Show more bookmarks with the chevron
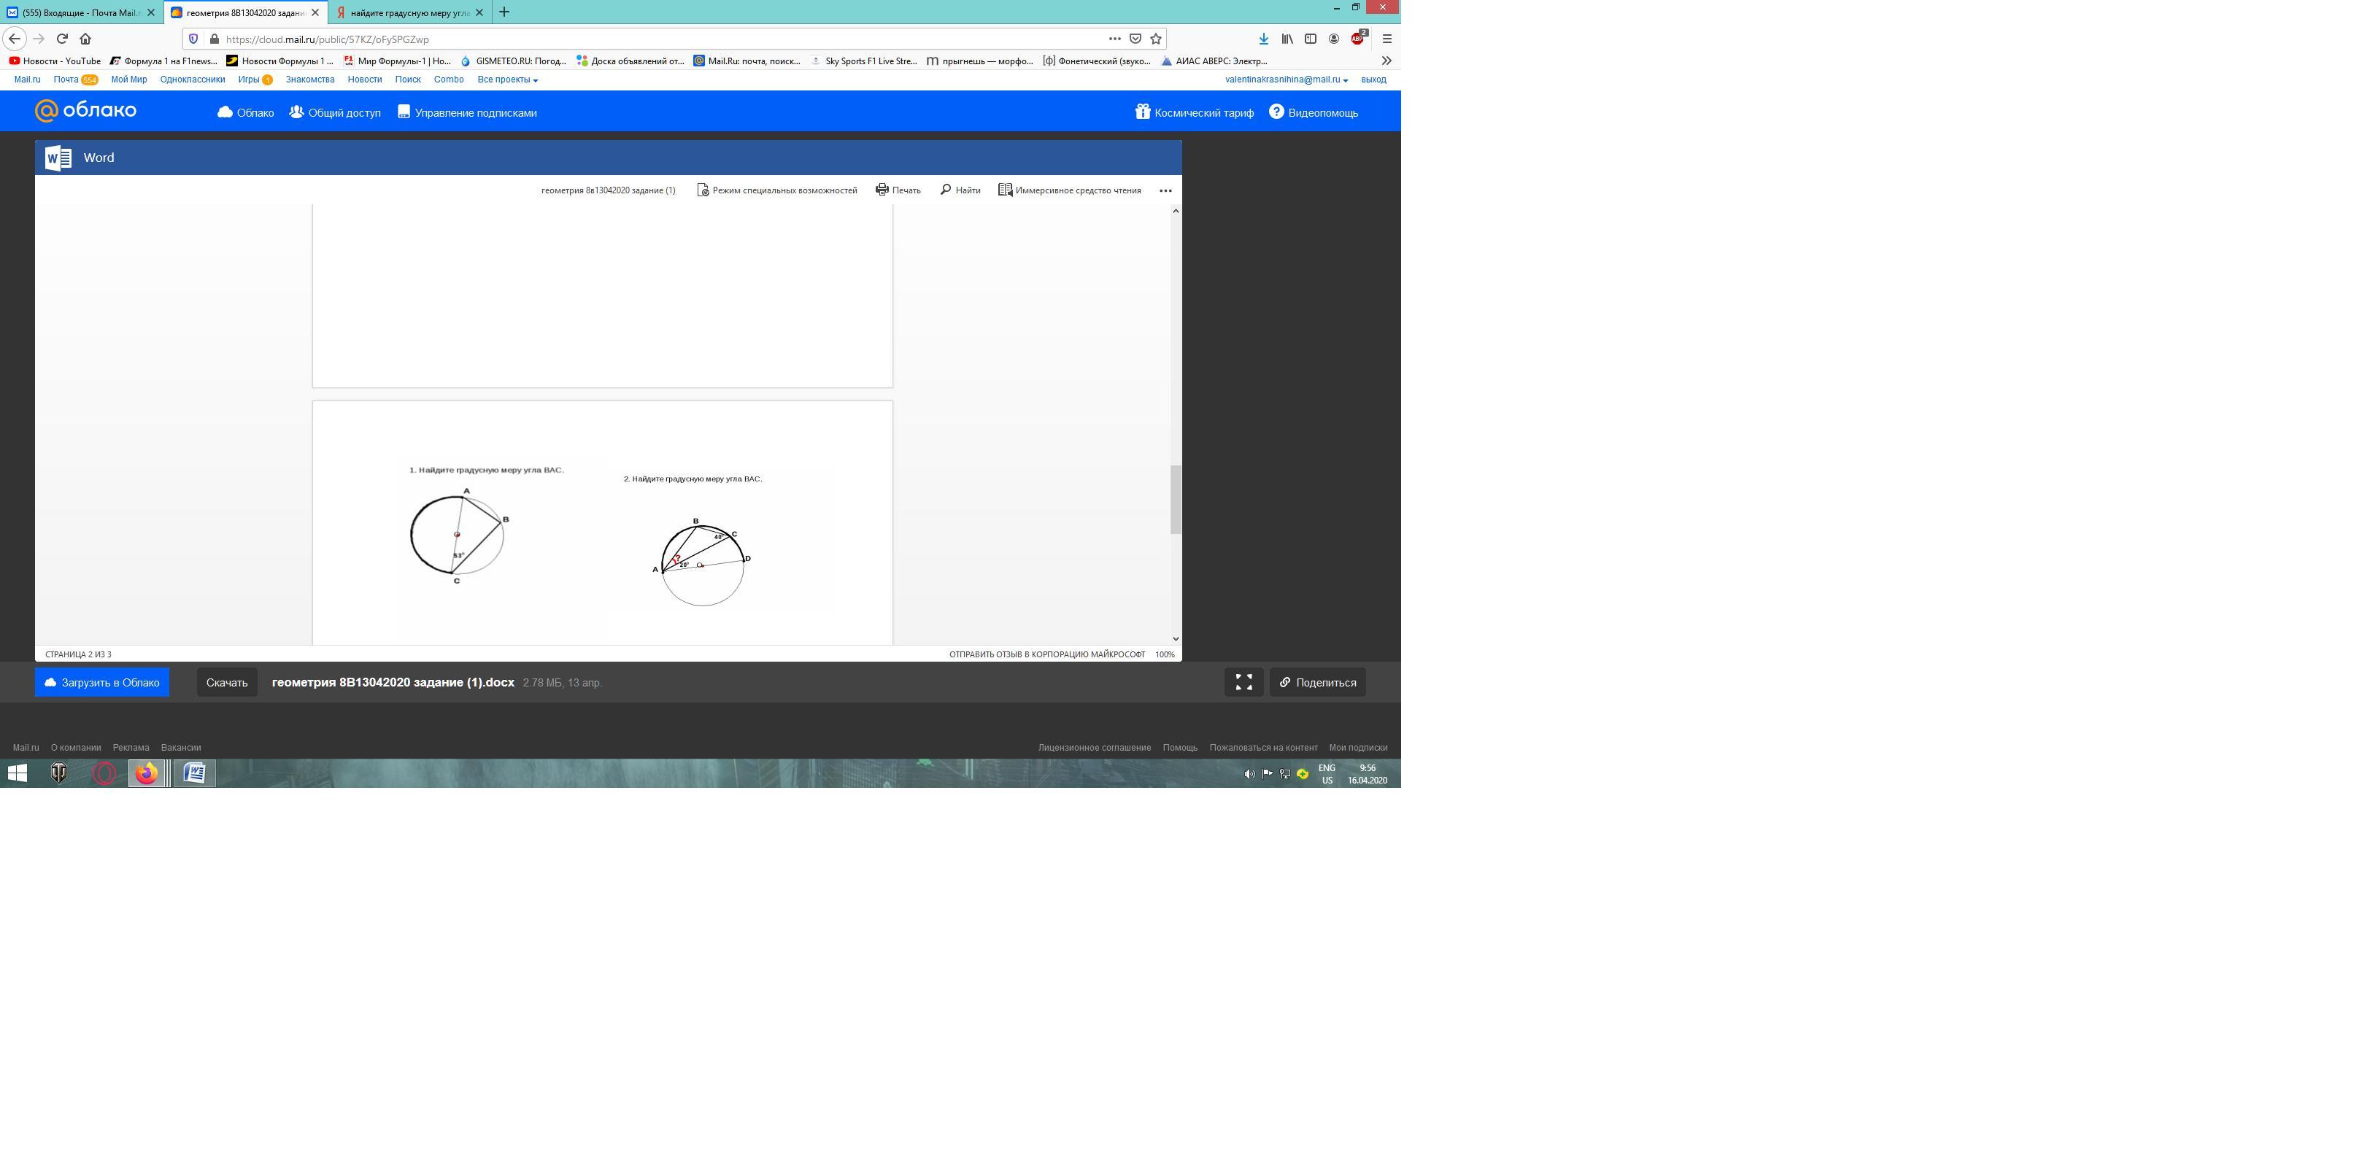The width and height of the screenshot is (2360, 1157). [1386, 61]
